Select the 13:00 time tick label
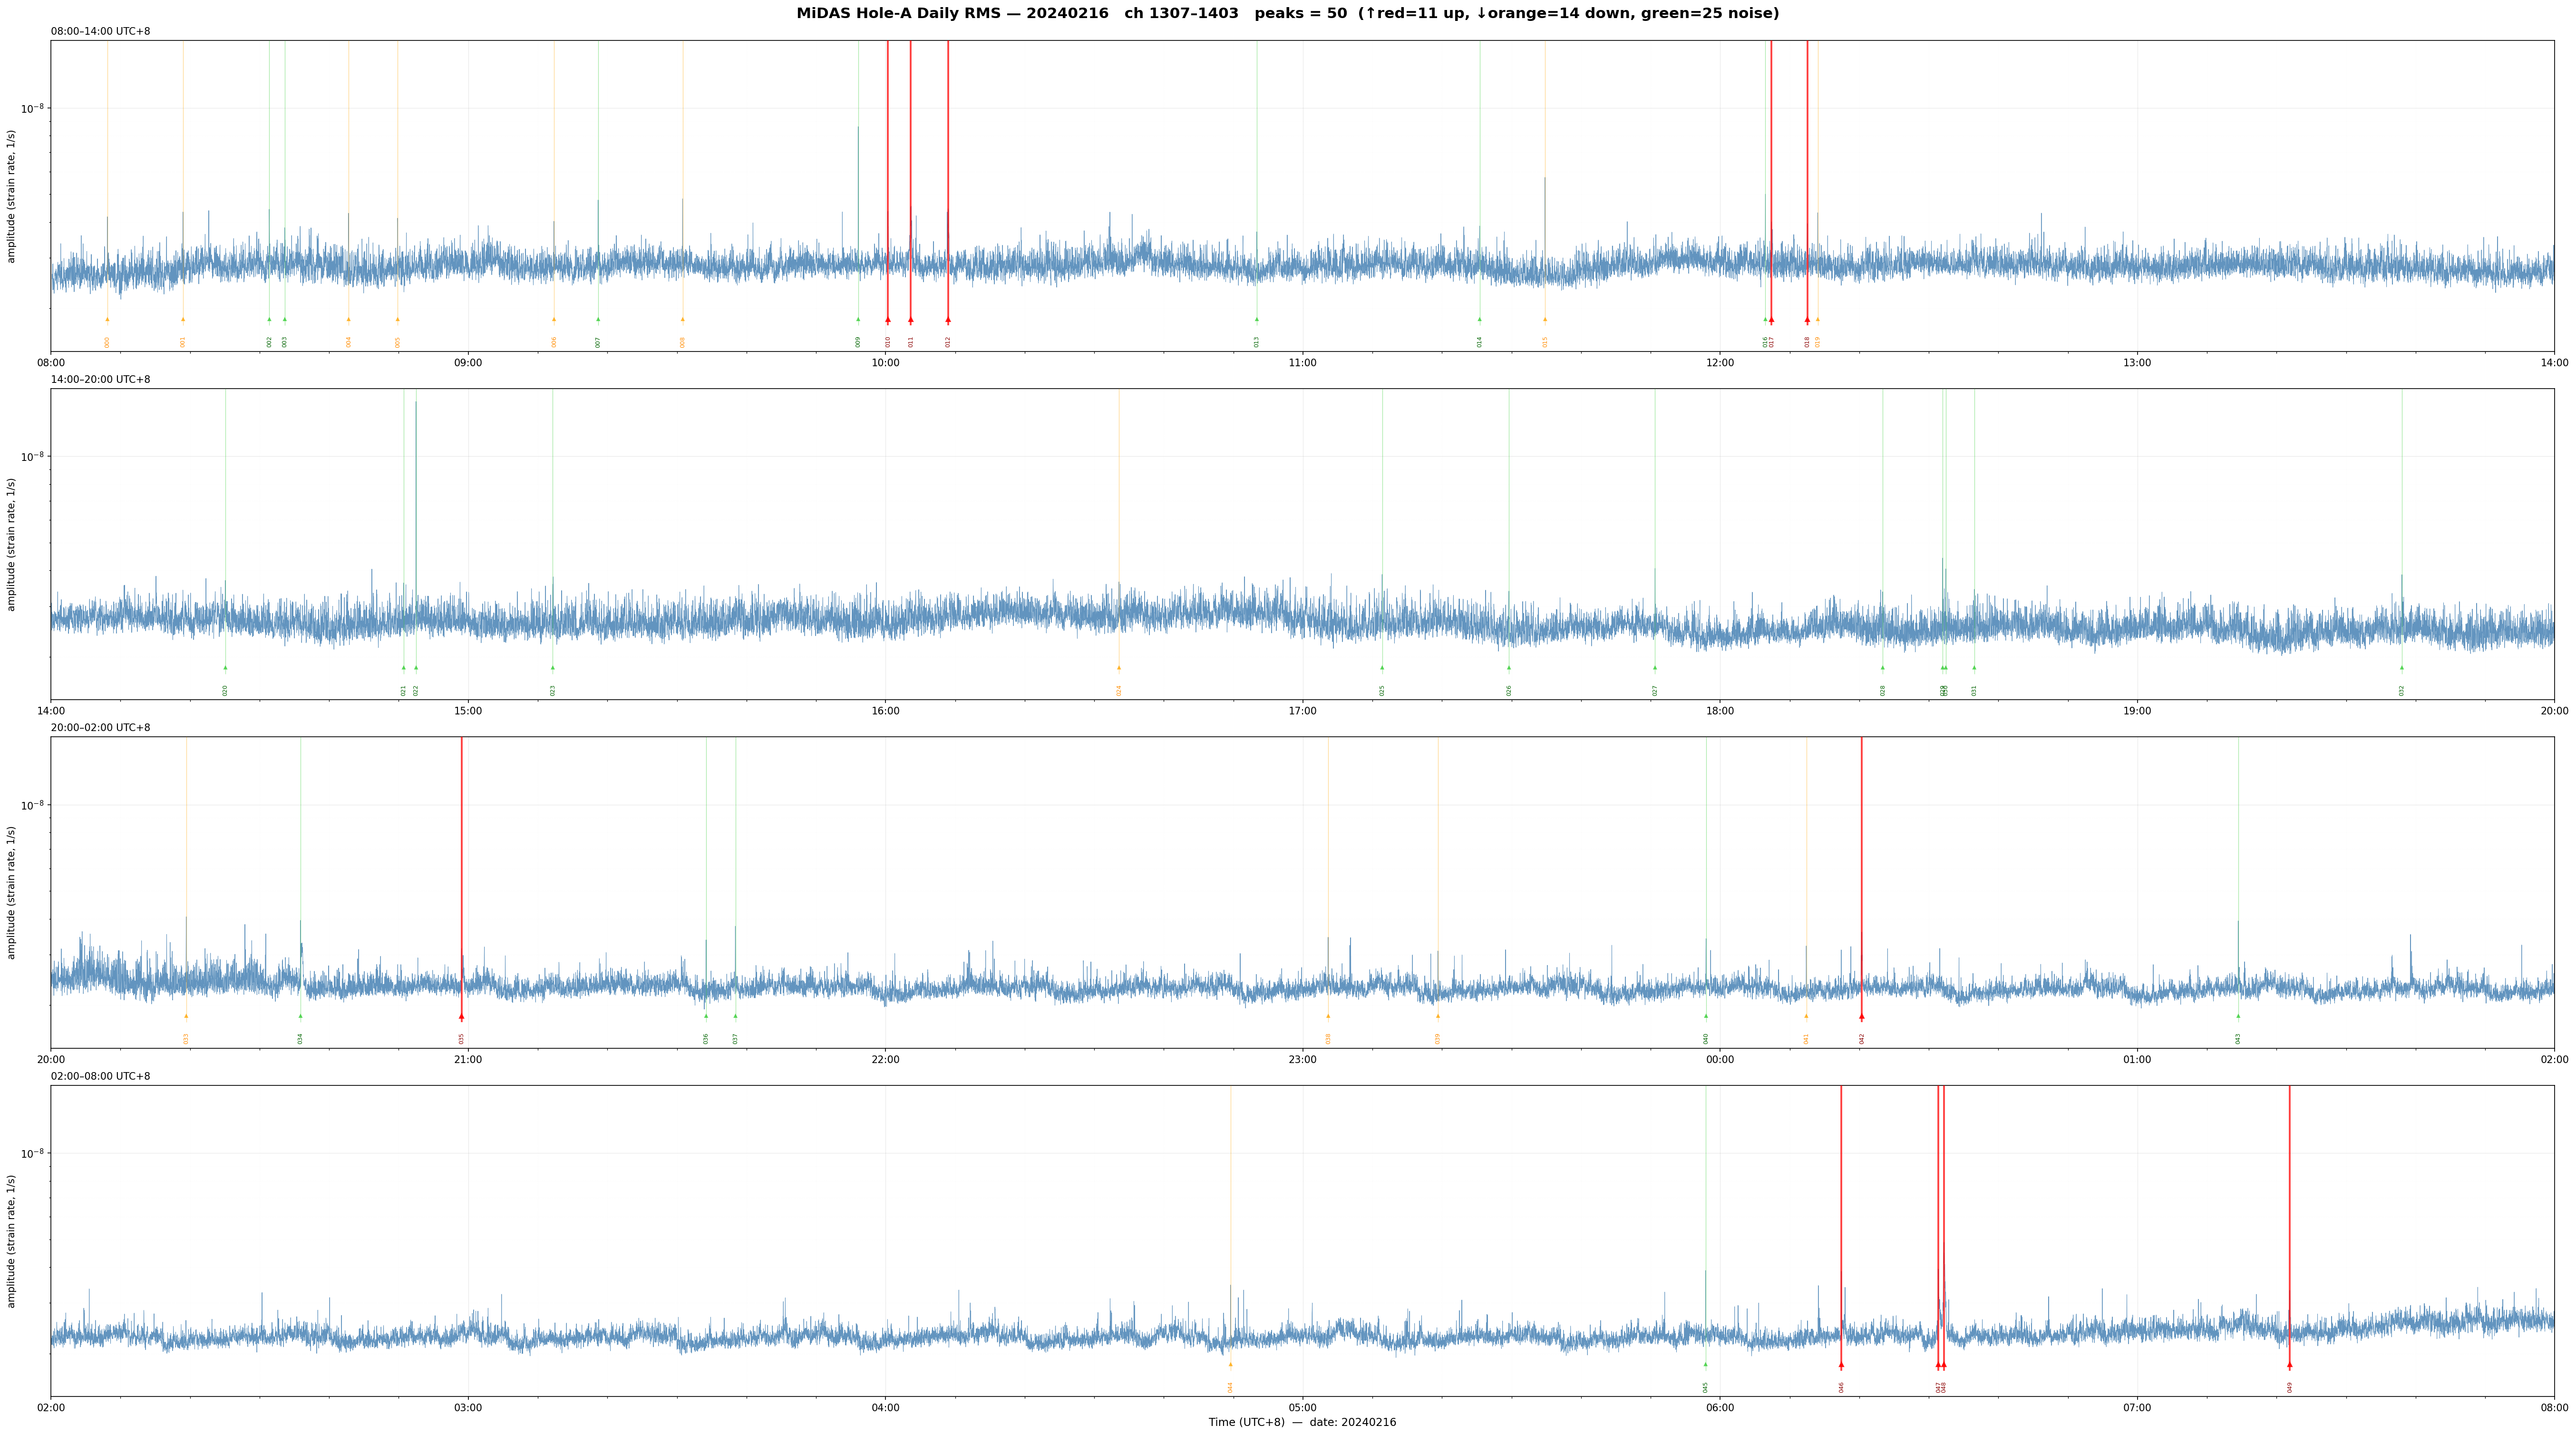This screenshot has width=2576, height=1435. 2137,363
